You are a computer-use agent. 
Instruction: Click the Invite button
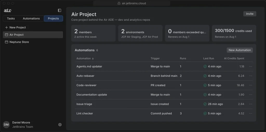[x=250, y=14]
